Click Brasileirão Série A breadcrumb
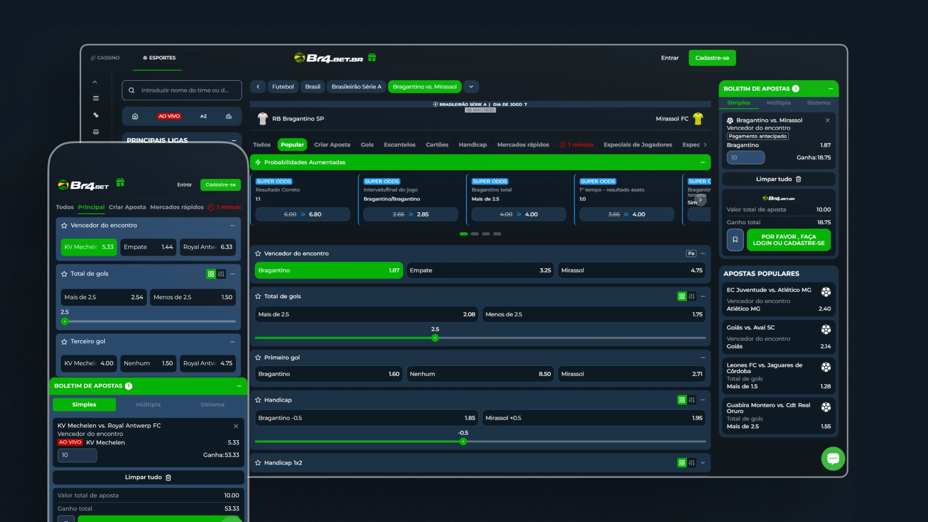The image size is (928, 522). pos(356,87)
